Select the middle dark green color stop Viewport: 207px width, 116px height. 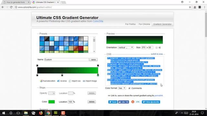point(62,75)
